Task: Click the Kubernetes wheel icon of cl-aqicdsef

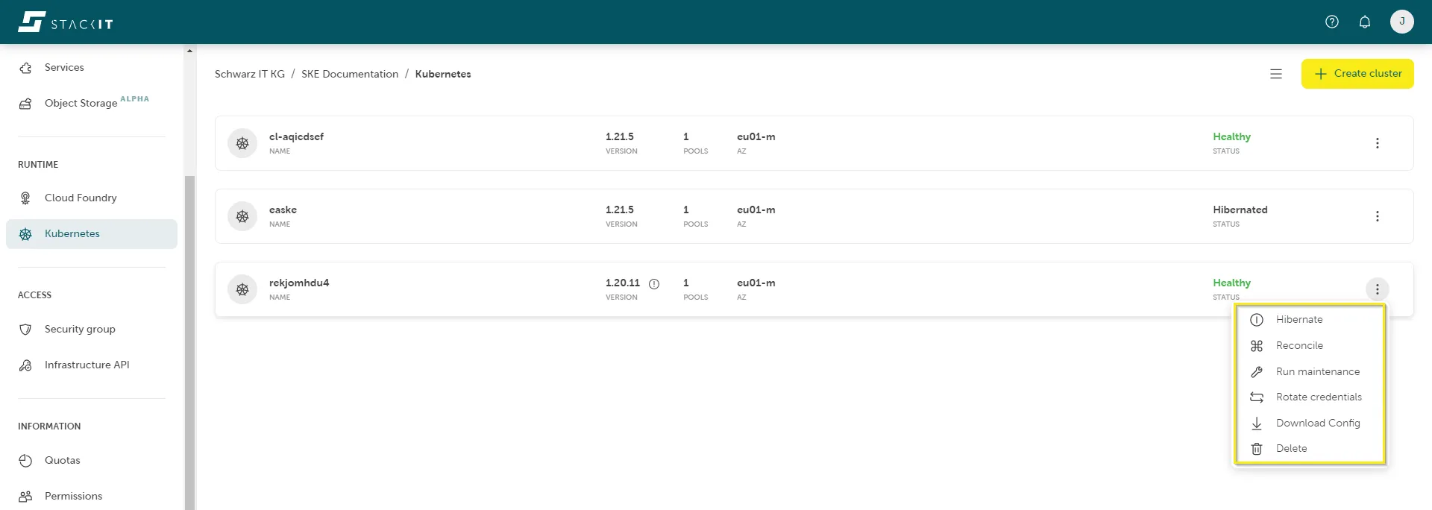Action: coord(242,143)
